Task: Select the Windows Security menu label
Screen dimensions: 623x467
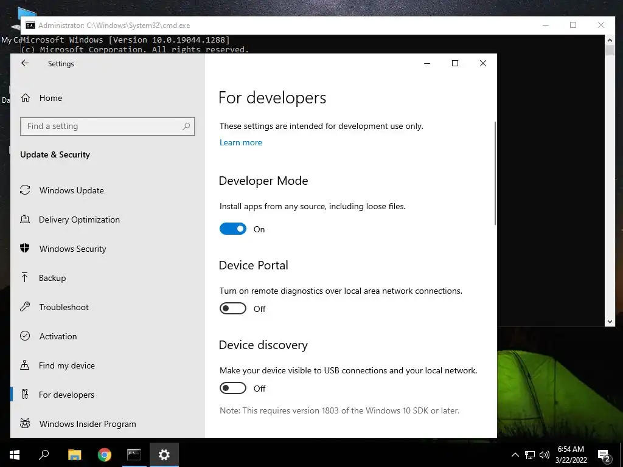Action: tap(73, 249)
